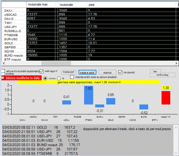The image size is (179, 156).
Task: Click trade list scroll-up arrow
Action: pos(176,127)
